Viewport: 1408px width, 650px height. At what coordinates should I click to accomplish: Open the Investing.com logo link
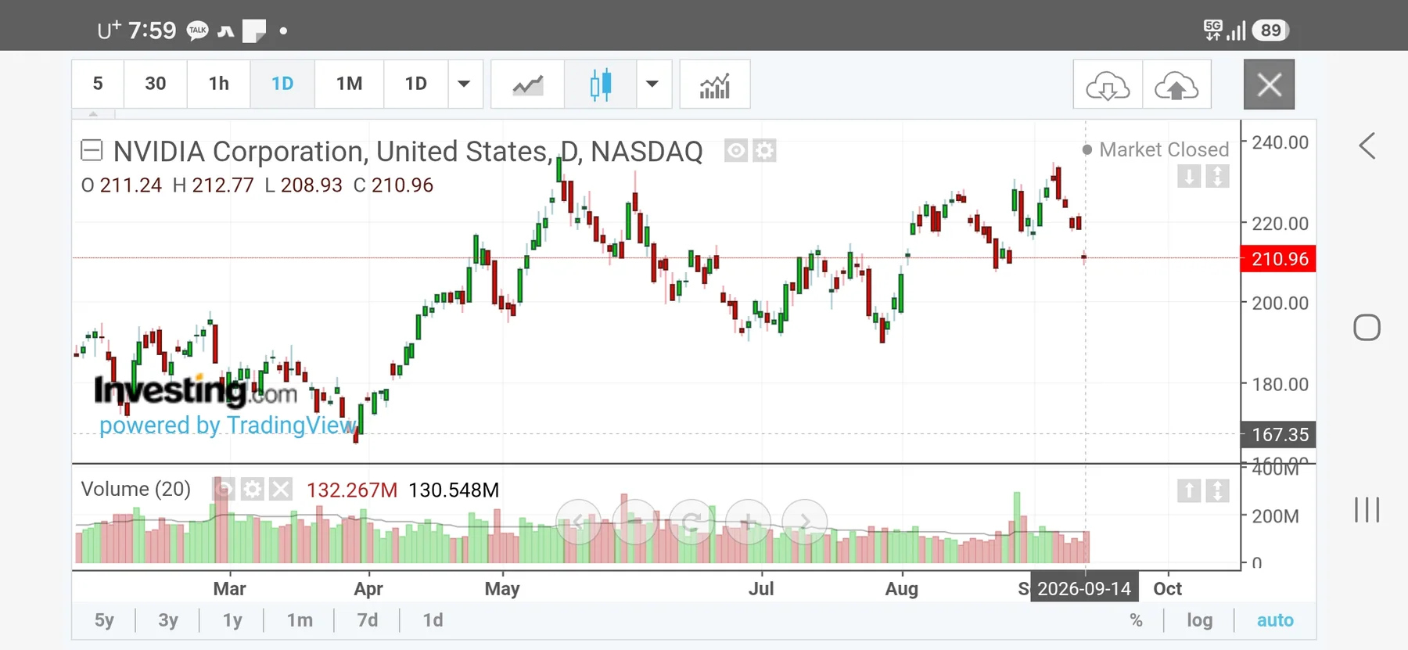tap(196, 390)
